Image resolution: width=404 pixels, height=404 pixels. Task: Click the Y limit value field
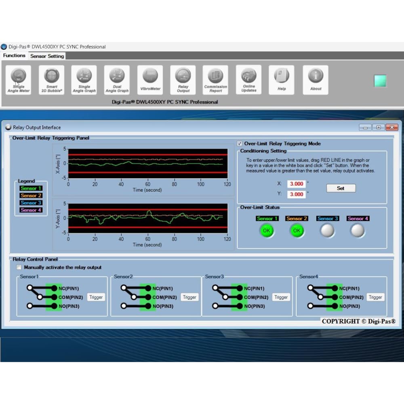(x=297, y=194)
